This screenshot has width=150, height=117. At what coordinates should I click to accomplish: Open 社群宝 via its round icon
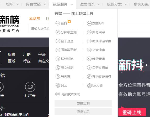[x=30, y=87]
